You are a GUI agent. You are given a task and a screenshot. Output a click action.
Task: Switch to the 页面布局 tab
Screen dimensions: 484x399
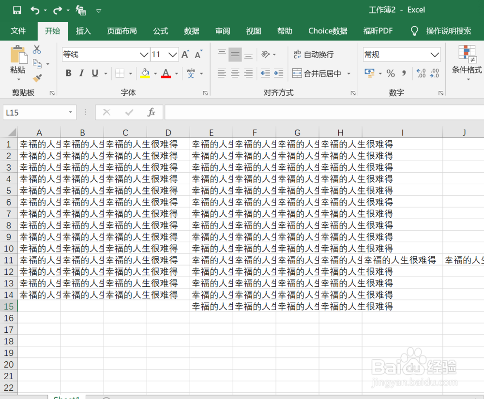[x=122, y=31]
